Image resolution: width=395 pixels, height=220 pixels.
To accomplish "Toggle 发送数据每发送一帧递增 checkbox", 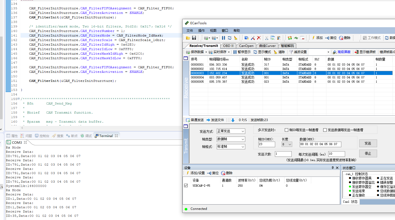I will [325, 130].
